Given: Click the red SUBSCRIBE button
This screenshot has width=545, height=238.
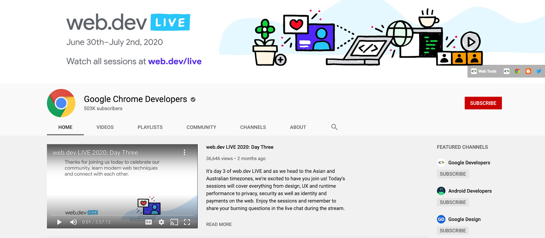Looking at the screenshot, I should (483, 103).
